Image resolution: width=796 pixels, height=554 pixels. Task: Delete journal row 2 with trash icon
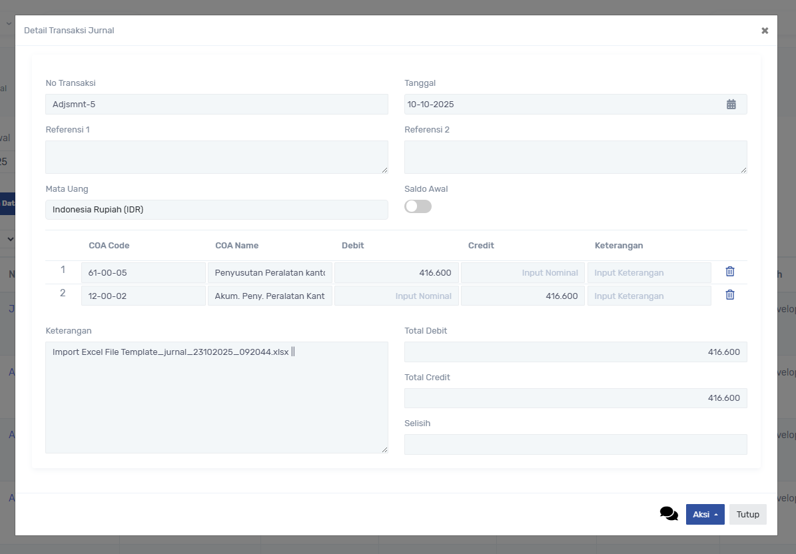[x=730, y=295]
